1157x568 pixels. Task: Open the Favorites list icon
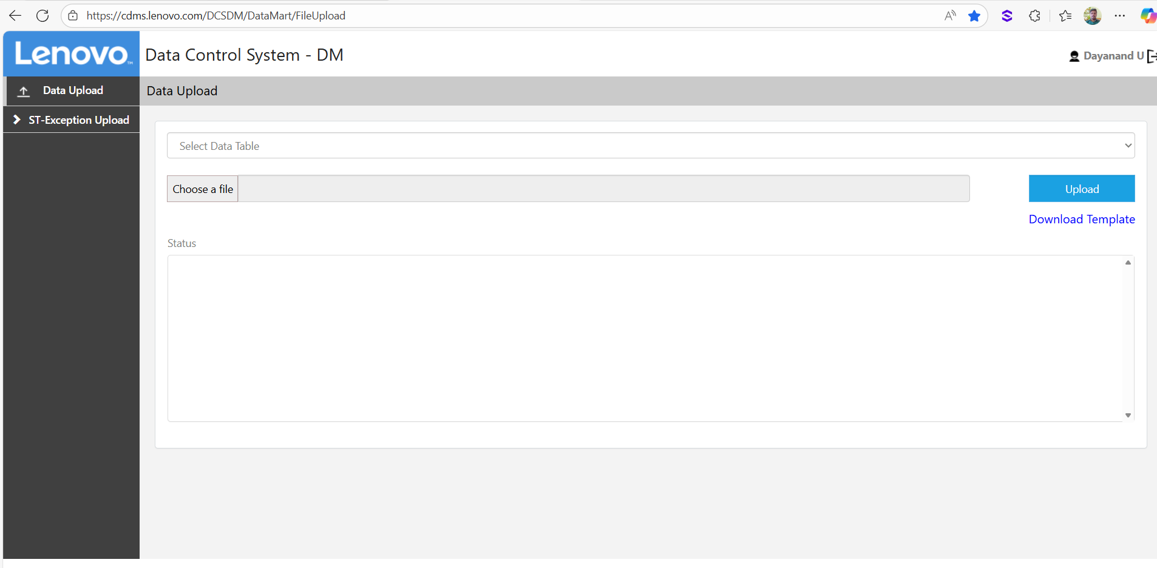pos(1065,16)
